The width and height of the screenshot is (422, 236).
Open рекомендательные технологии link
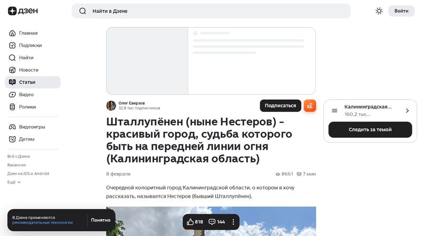coord(42,222)
